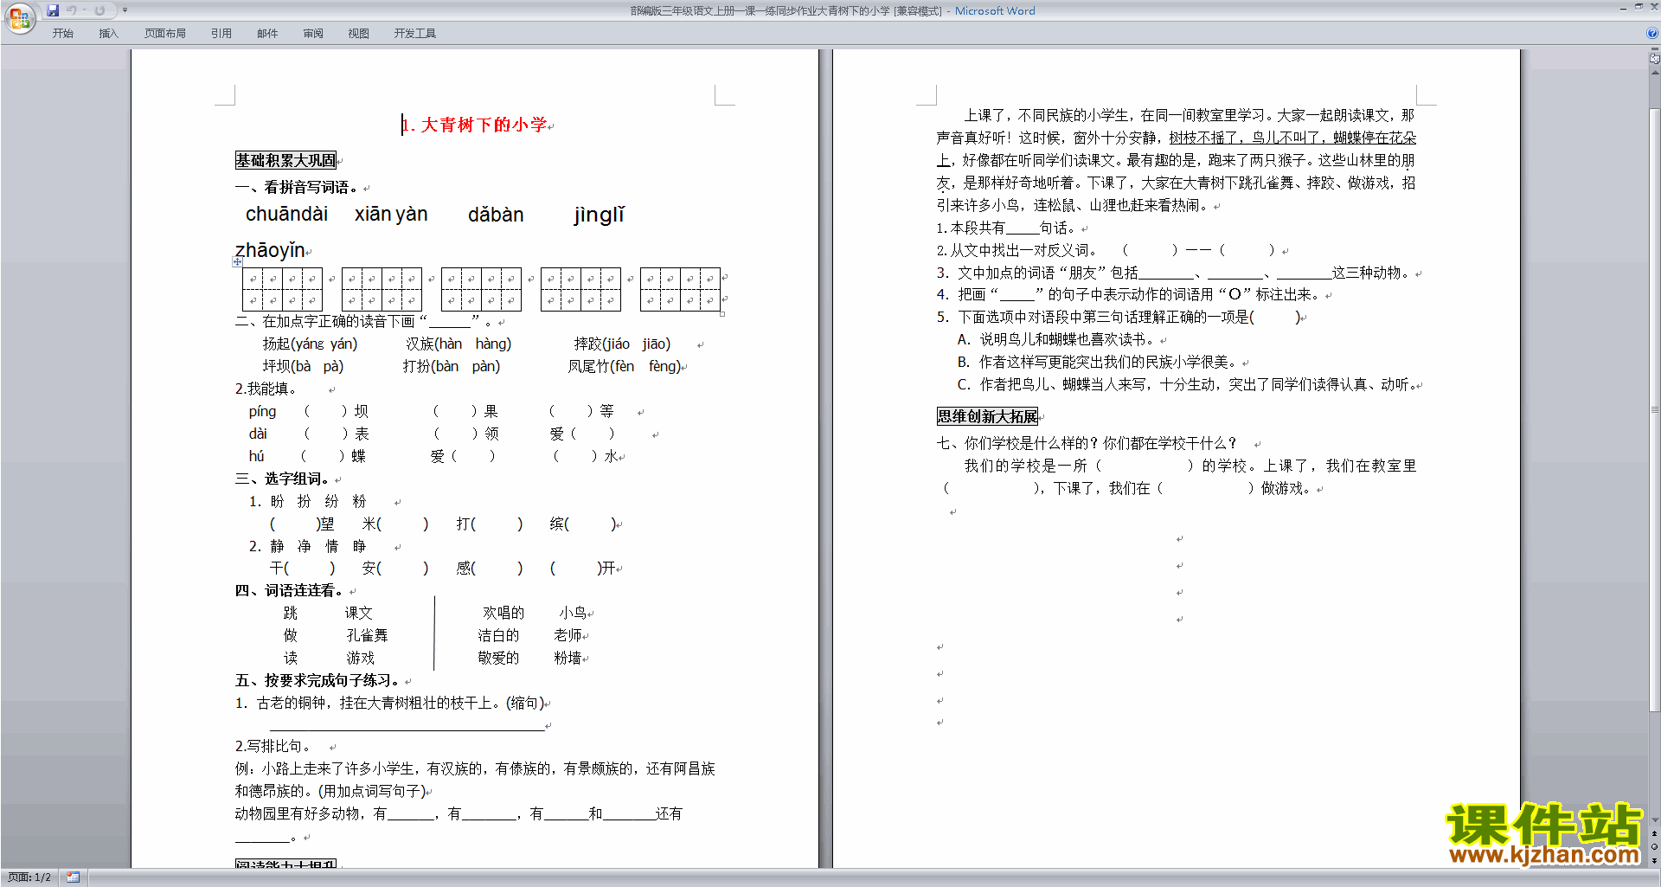Image resolution: width=1661 pixels, height=887 pixels.
Task: Click the heading 思维创新大拓展
Action: (x=987, y=417)
